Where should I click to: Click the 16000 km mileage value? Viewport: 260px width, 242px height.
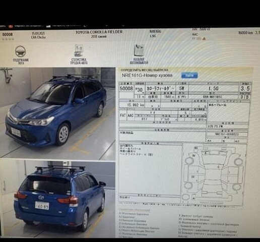click(x=245, y=33)
